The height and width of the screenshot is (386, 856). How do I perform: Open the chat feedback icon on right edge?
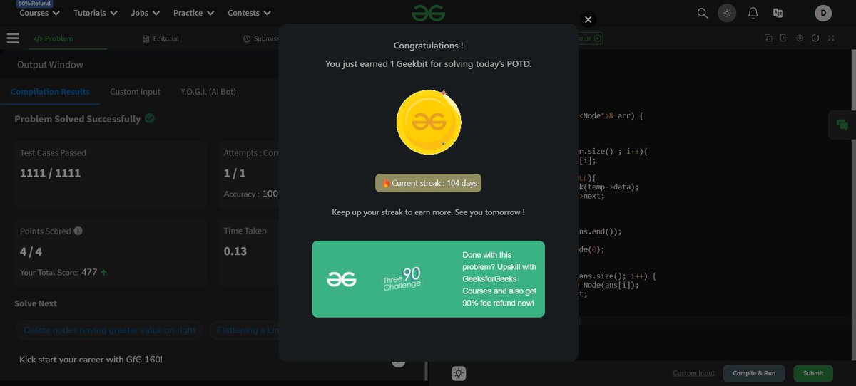click(842, 125)
